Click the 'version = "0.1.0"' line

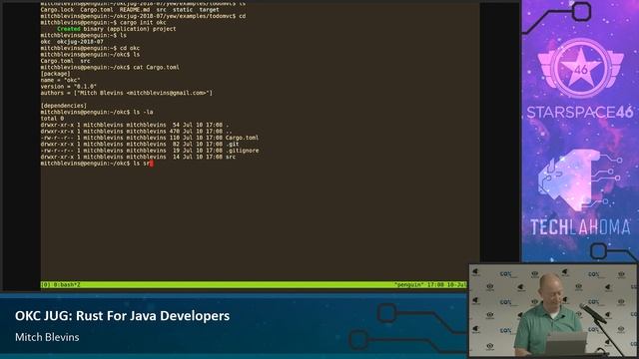pos(69,87)
